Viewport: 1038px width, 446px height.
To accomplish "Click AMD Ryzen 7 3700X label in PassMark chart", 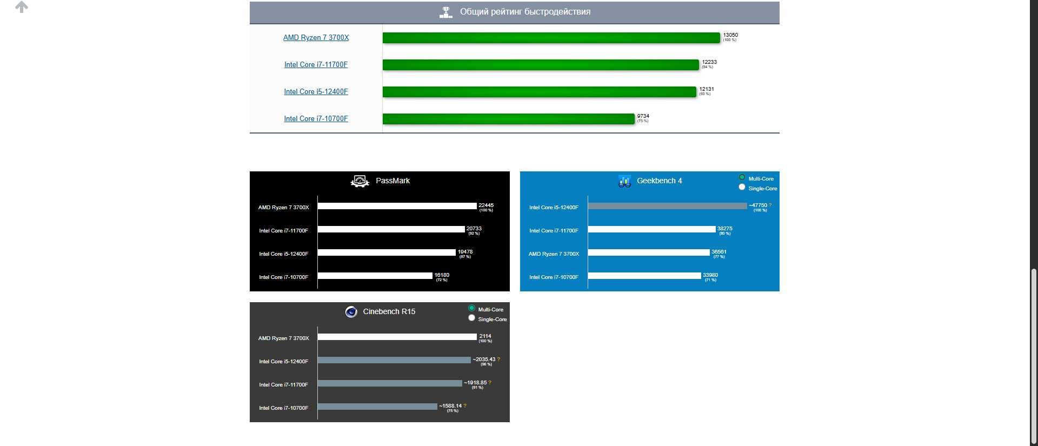I will point(283,208).
